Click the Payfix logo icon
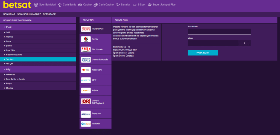Viewport: 280px width, 135px height. (x=86, y=39)
